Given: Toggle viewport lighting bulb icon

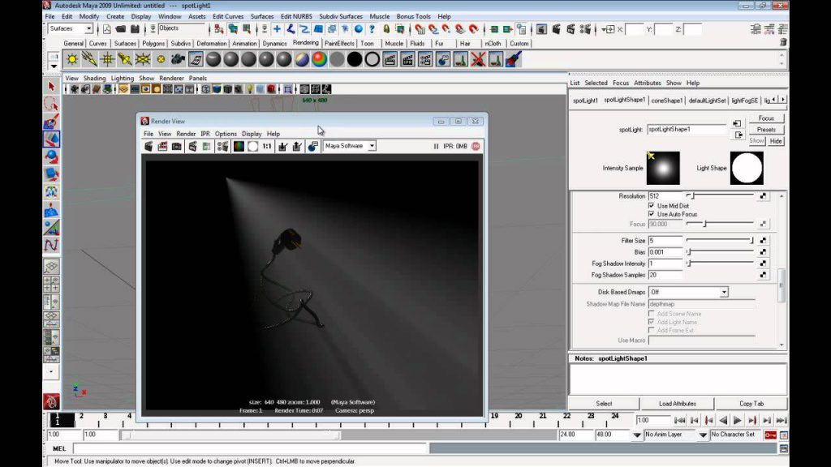Looking at the screenshot, I should pyautogui.click(x=250, y=89).
